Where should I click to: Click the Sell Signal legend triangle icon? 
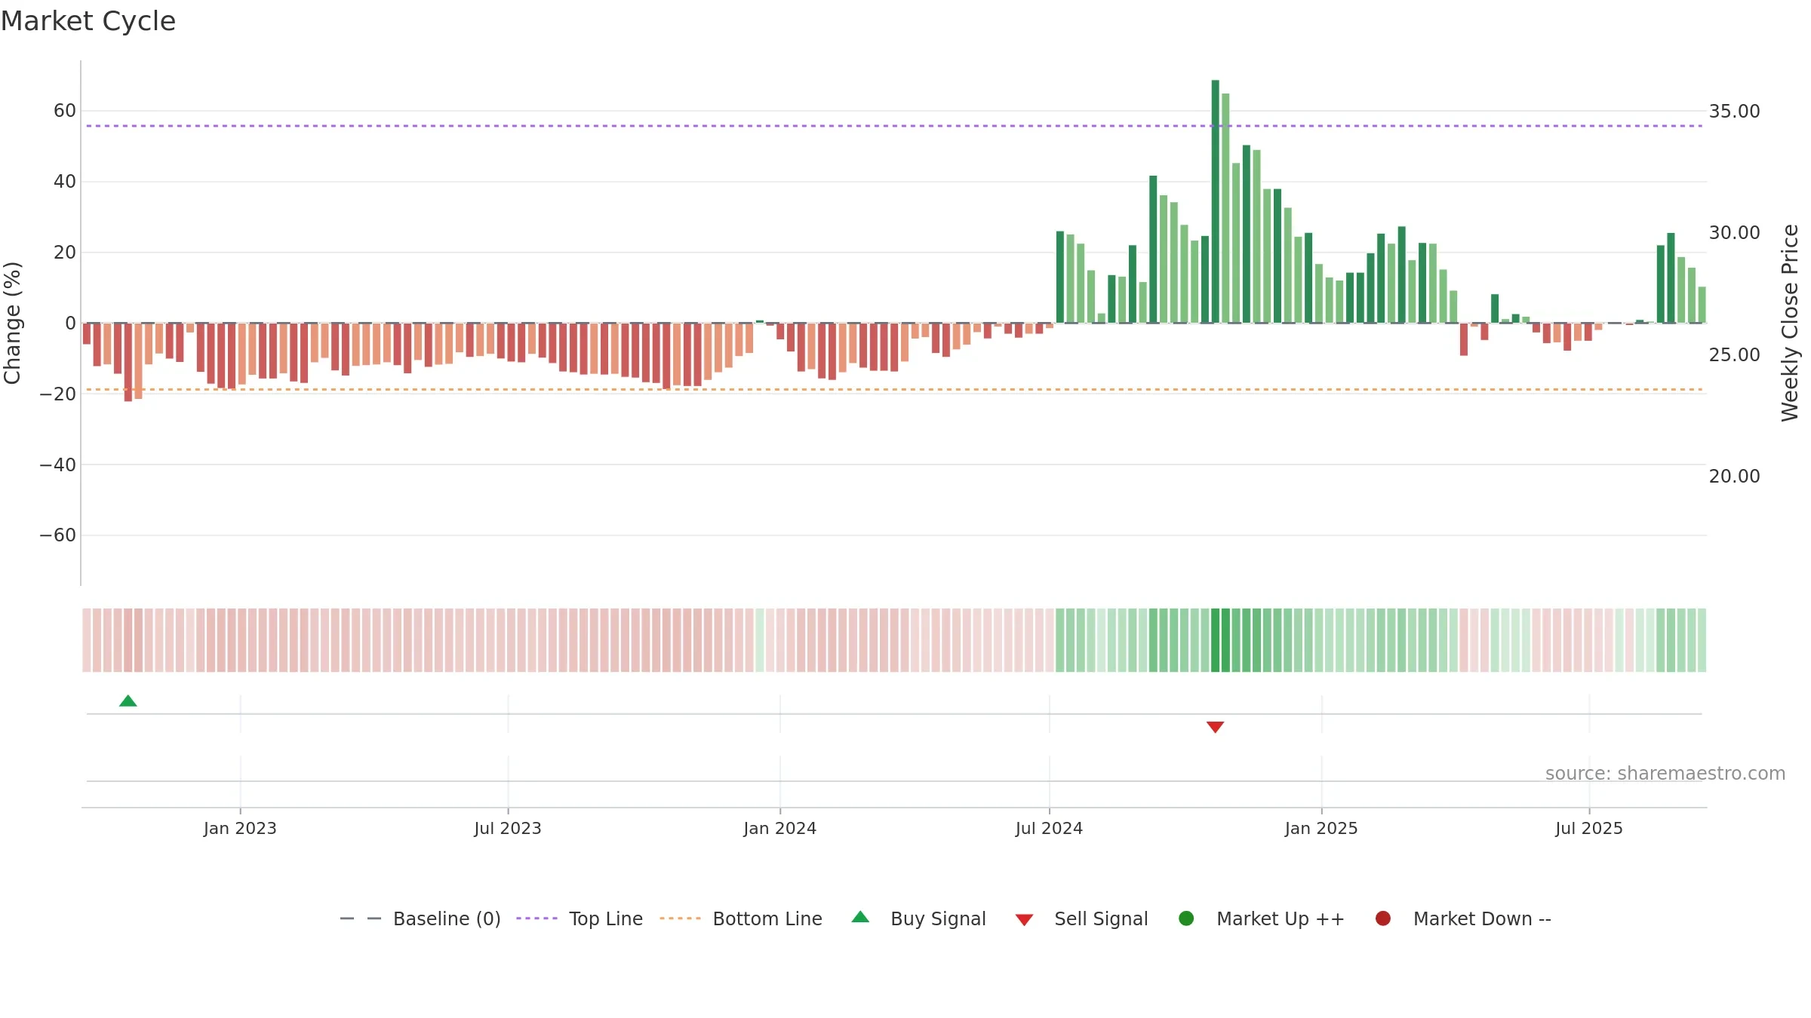coord(1024,920)
